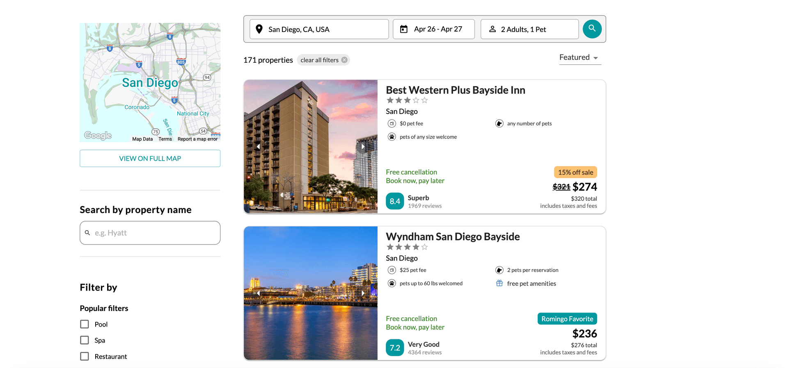Click previous photo arrow on Wyndham image
This screenshot has height=368, width=788.
click(x=258, y=293)
